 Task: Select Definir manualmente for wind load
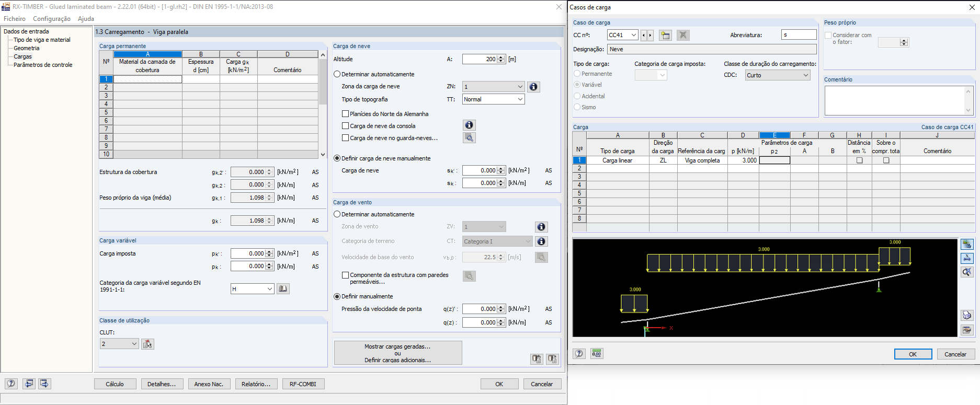tap(337, 296)
